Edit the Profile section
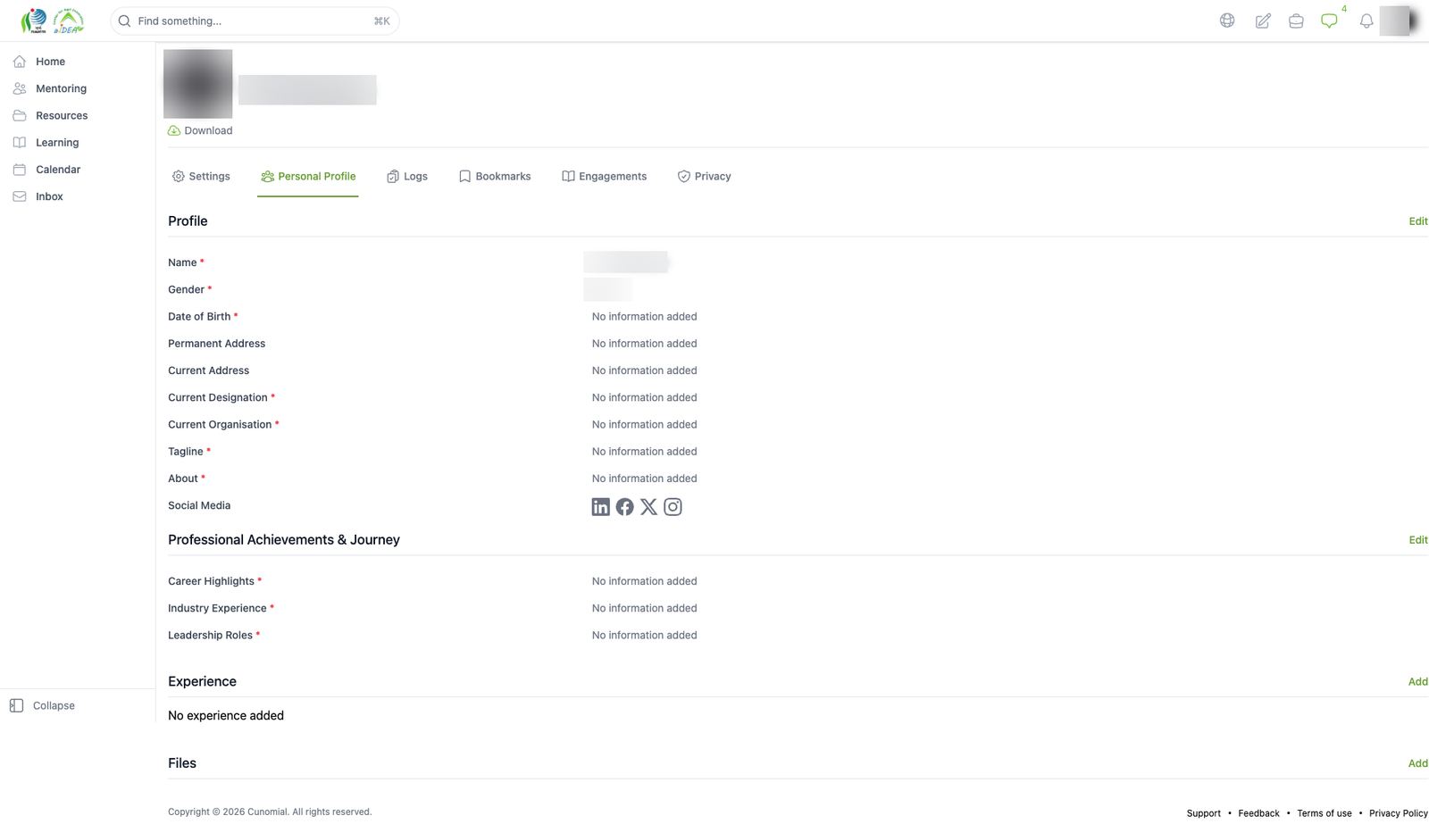This screenshot has height=824, width=1429. click(x=1418, y=221)
